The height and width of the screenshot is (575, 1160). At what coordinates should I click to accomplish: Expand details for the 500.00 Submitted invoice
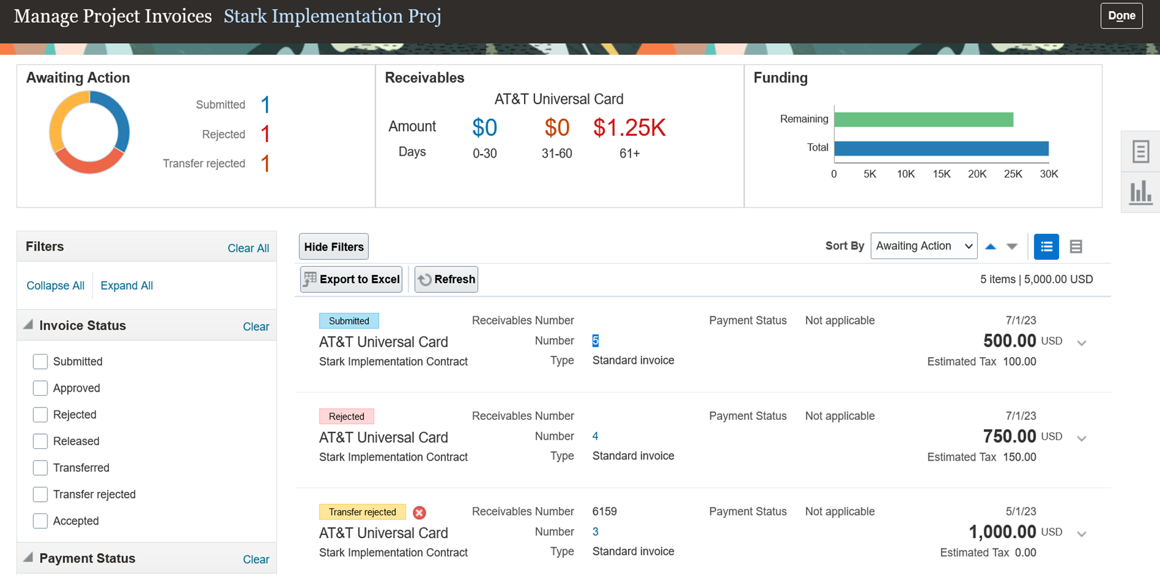click(1082, 343)
